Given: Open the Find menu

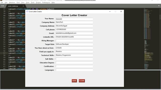Looking at the screenshot, I should (x=18, y=2).
